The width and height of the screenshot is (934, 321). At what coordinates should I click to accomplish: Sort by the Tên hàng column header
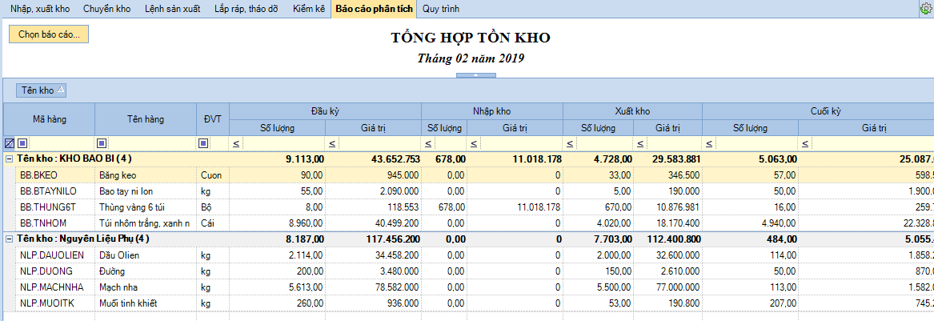[145, 119]
